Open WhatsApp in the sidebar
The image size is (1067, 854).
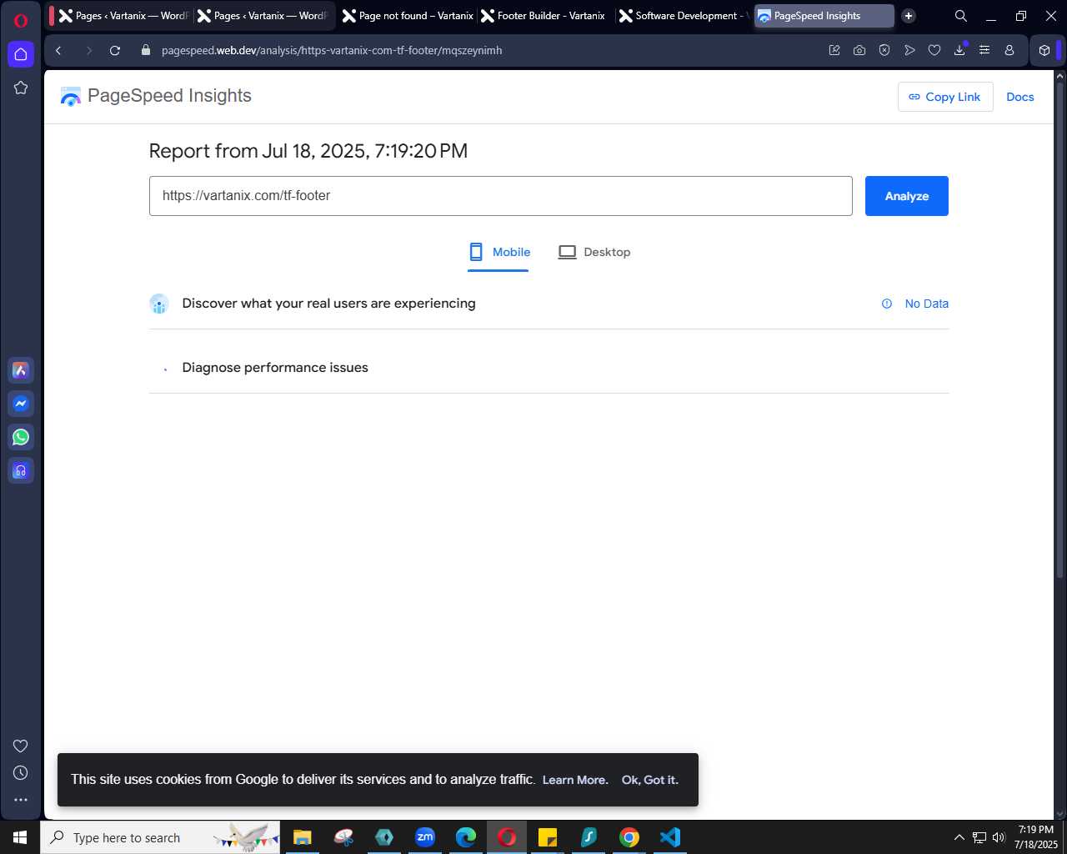tap(21, 437)
